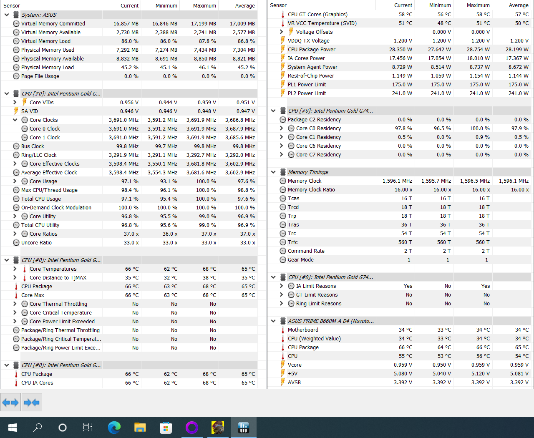Viewport: 534px width, 438px height.
Task: Click the lightning icon beside CPU Package Power
Action: (283, 49)
